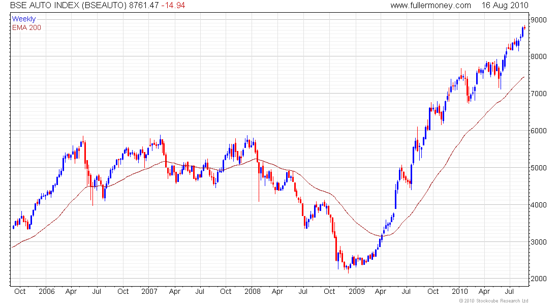Click the BSE AUTO INDEX (BSEAUTO) title
559x305 pixels.
[68, 6]
